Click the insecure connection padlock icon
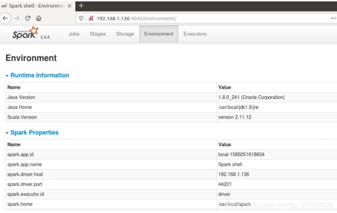 [x=91, y=19]
